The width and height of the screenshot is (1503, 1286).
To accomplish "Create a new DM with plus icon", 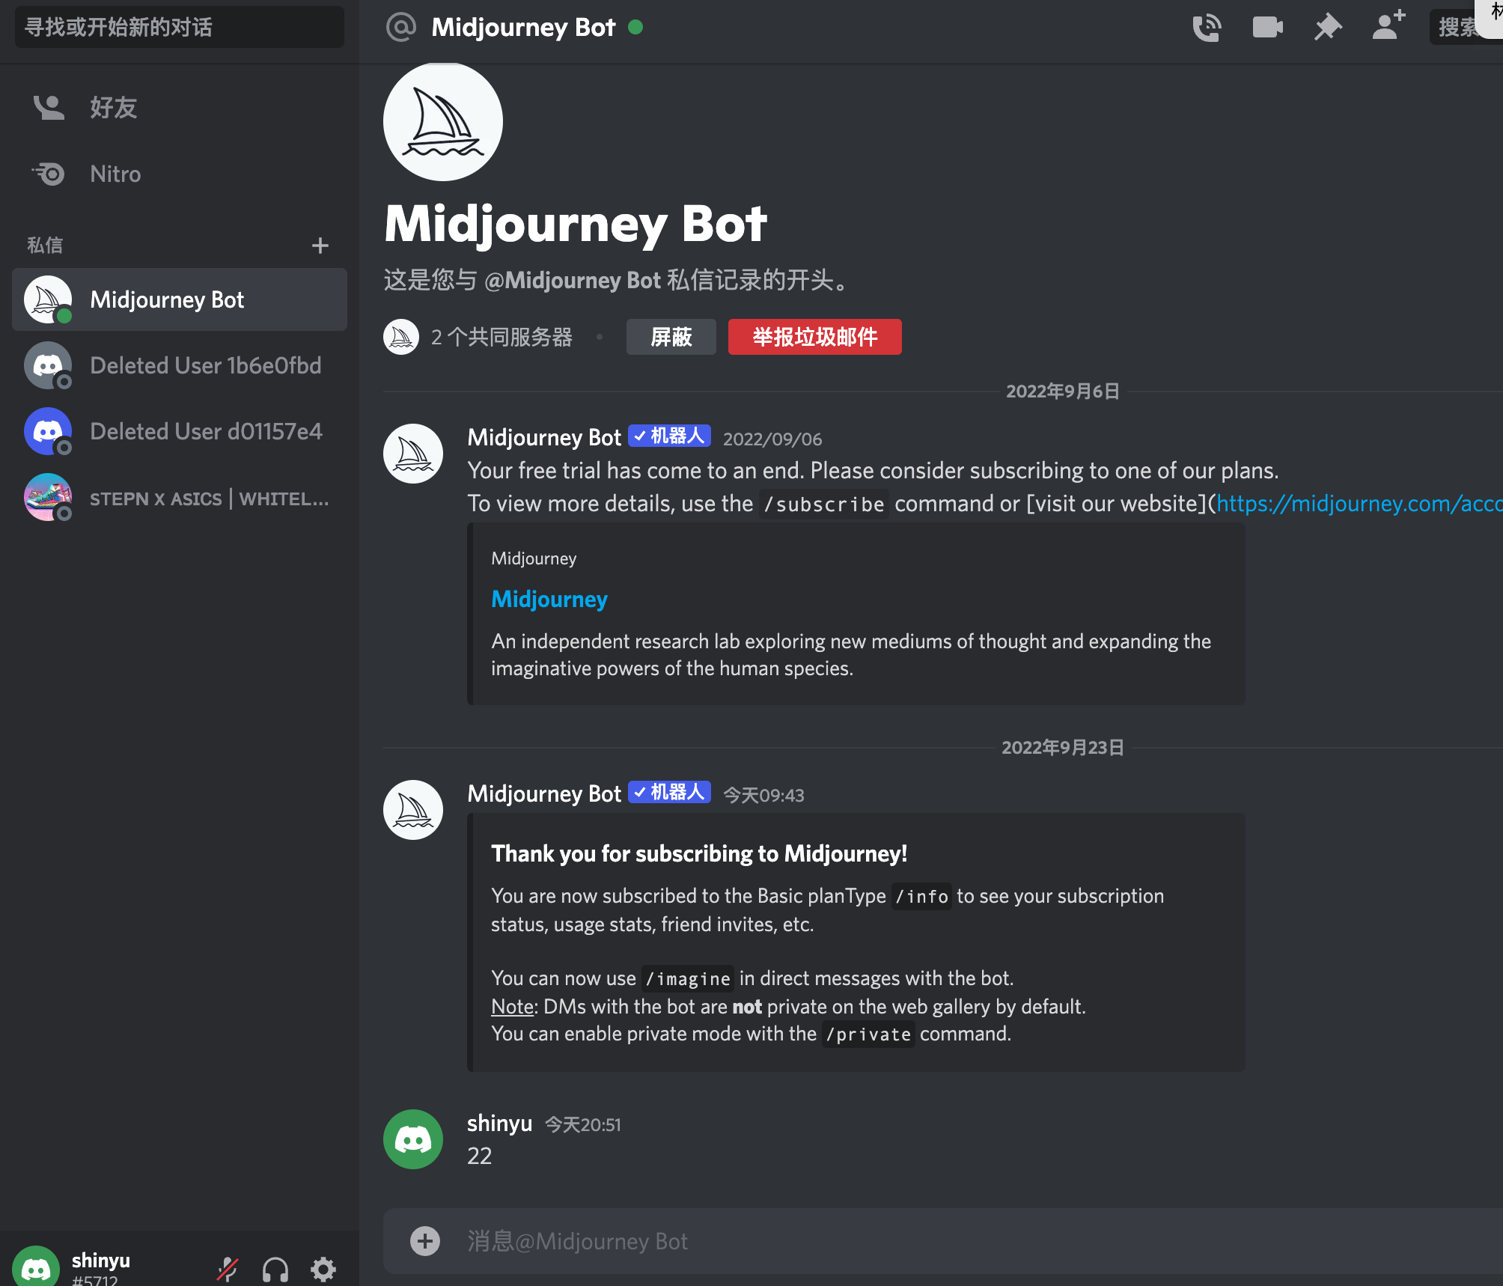I will coord(320,246).
